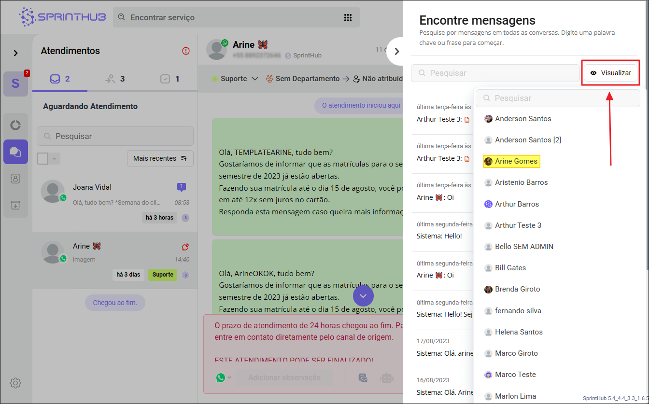
Task: Open the archive box icon in sidebar
Action: [x=15, y=205]
